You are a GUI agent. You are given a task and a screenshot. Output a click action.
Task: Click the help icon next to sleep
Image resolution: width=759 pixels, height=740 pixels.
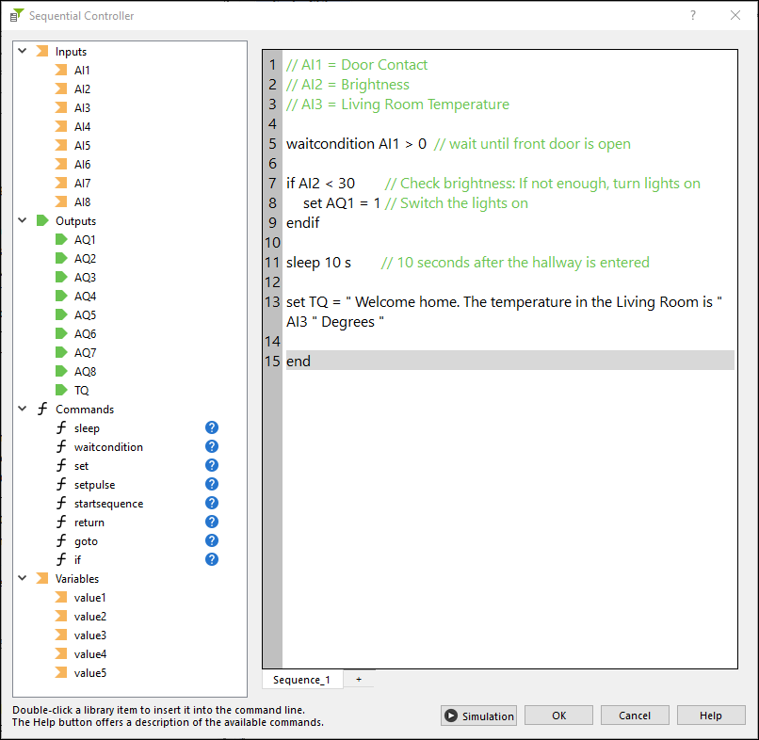212,428
